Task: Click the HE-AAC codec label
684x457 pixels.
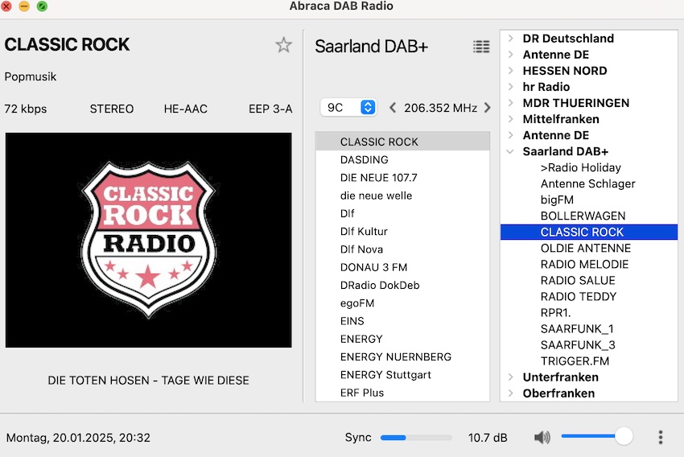Action: click(x=185, y=109)
